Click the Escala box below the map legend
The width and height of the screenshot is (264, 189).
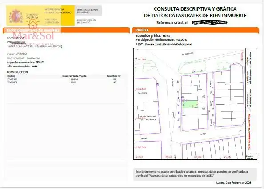point(251,157)
